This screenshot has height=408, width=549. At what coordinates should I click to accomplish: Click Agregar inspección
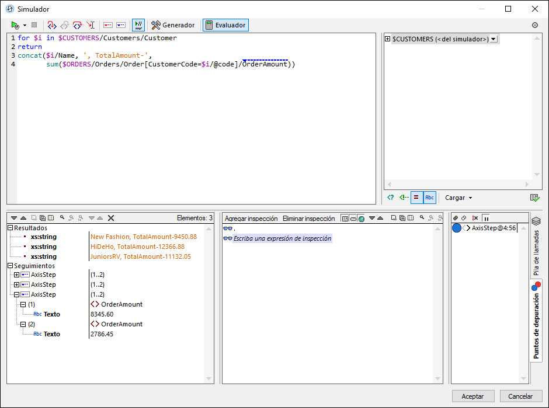click(251, 219)
